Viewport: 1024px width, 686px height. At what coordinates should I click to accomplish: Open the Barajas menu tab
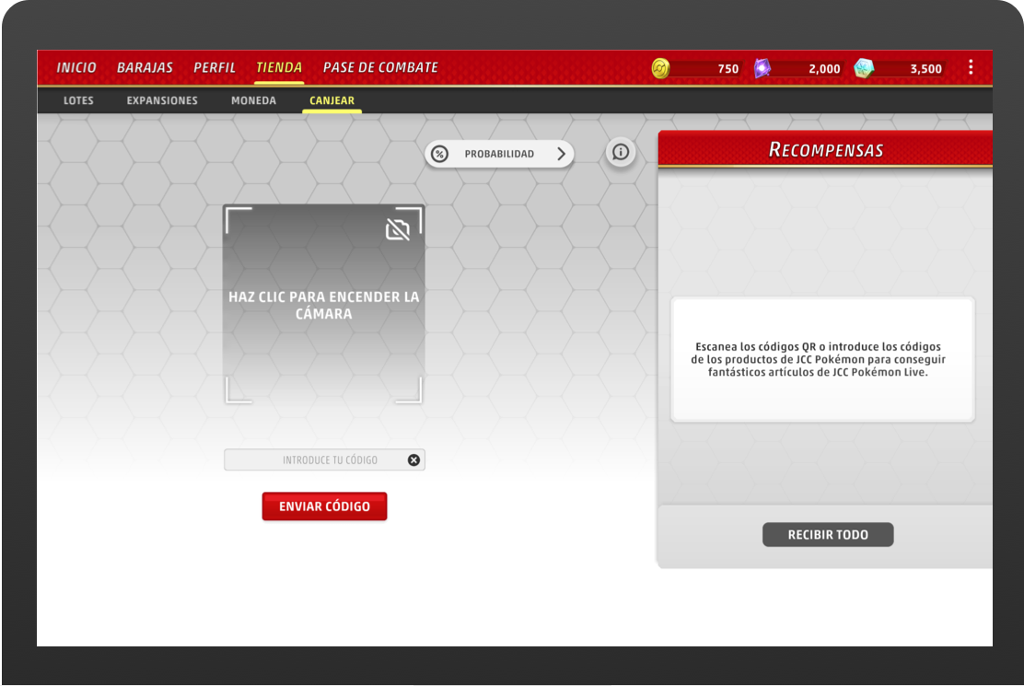145,68
